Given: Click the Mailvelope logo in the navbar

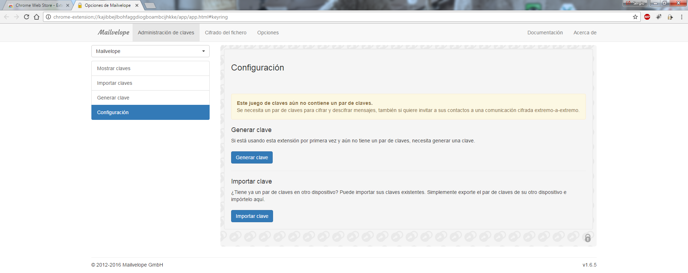Looking at the screenshot, I should coord(114,32).
